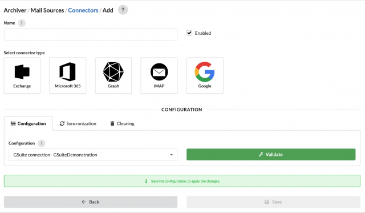The image size is (365, 213).
Task: Click the Mail Sources breadcrumb text
Action: (x=47, y=10)
